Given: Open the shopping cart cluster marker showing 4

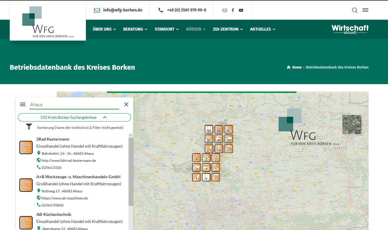Looking at the screenshot, I should 197,158.
